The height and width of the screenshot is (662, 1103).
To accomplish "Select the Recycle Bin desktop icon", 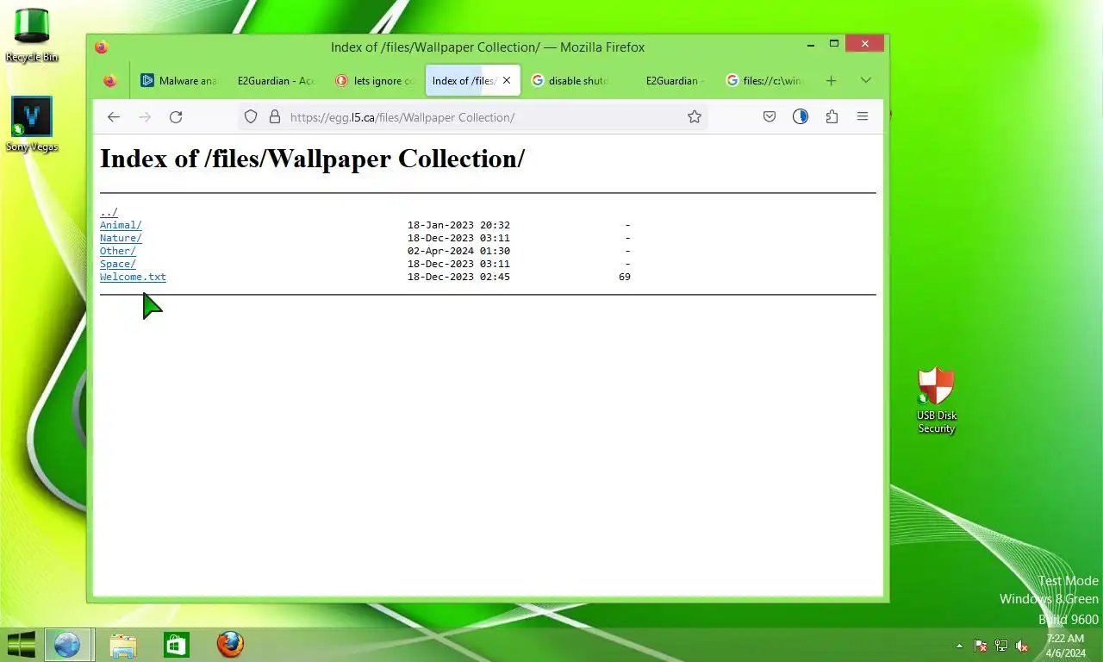I will (32, 34).
